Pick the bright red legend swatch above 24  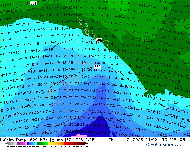coord(65,143)
